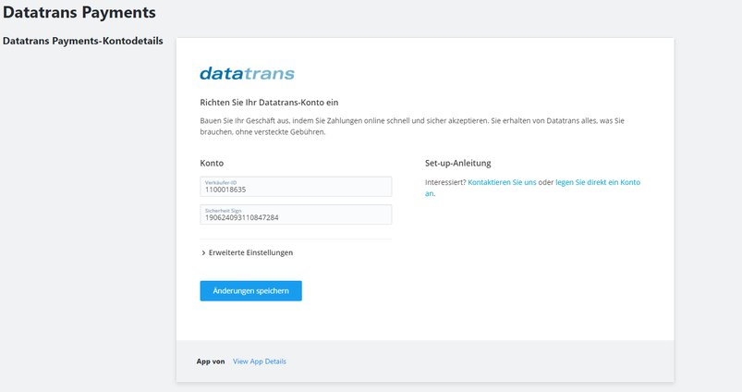Click the Bauen Sie Ihr Geschäft aus description text
This screenshot has height=392, width=742.
(412, 127)
